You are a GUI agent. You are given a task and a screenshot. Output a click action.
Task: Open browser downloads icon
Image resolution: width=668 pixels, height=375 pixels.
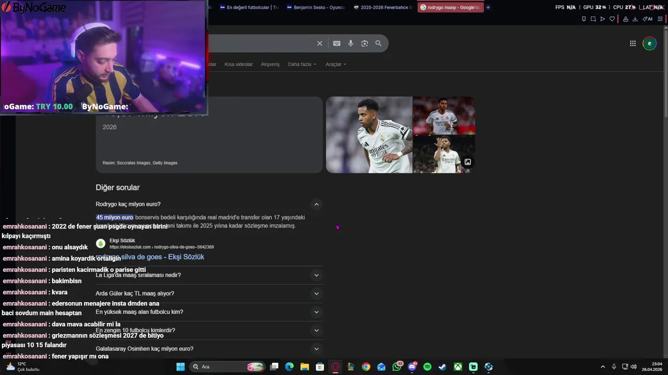(635, 19)
